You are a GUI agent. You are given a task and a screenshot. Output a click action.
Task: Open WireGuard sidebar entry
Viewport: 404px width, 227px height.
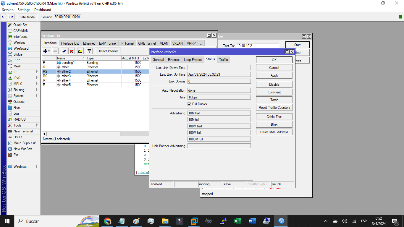pos(21,48)
